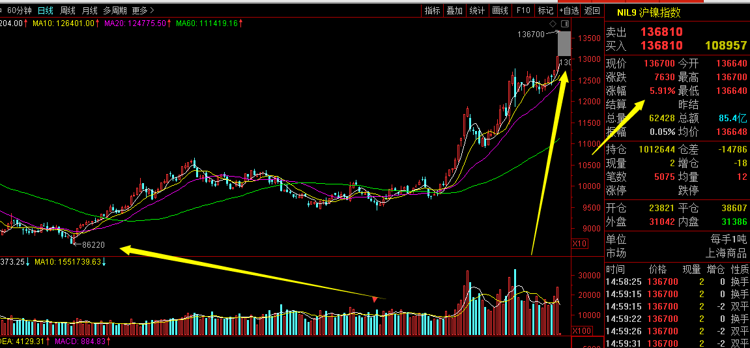Click the MA60 green legend label
The width and height of the screenshot is (750, 348).
[207, 23]
